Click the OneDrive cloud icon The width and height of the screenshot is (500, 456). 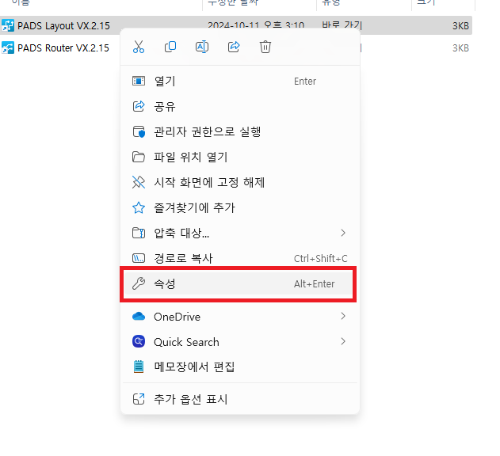coord(139,317)
